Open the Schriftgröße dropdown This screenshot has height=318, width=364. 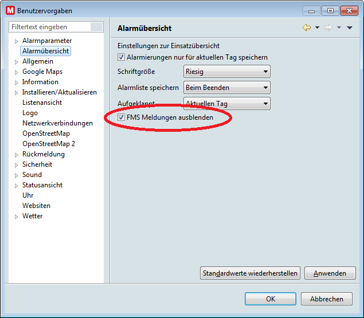(x=226, y=72)
